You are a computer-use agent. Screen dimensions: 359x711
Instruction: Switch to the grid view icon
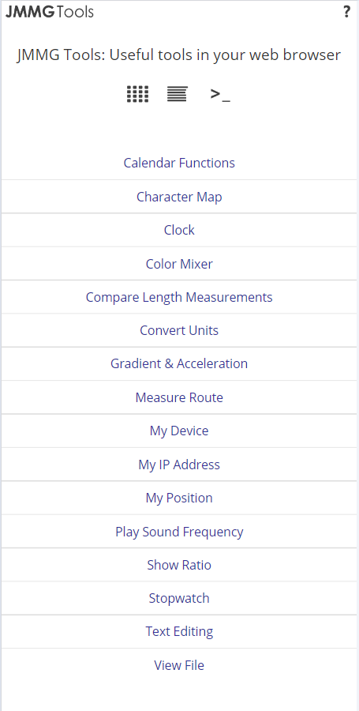coord(137,94)
